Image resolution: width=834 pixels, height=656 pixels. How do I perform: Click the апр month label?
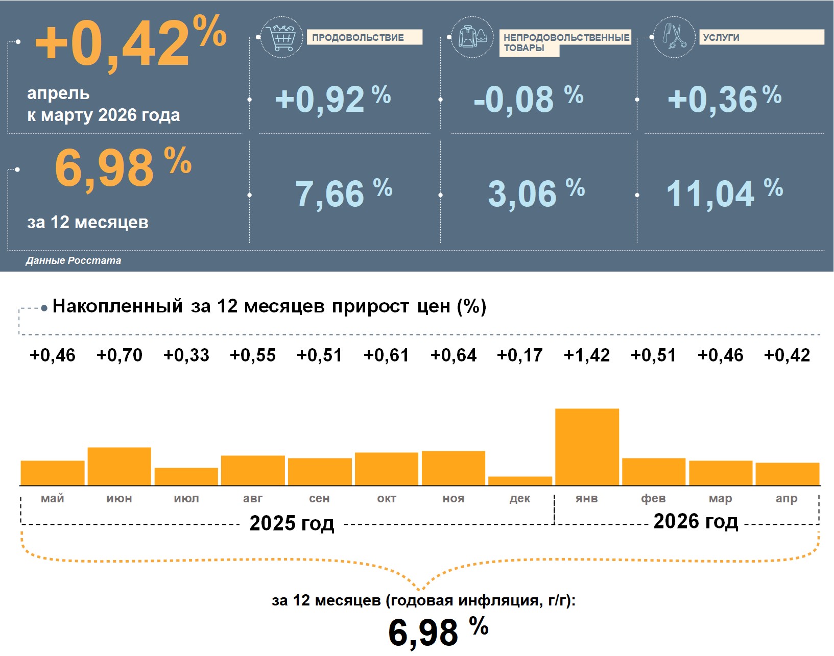[x=787, y=499]
